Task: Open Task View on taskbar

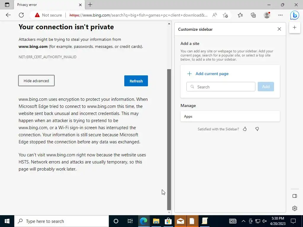Action: pyautogui.click(x=130, y=221)
